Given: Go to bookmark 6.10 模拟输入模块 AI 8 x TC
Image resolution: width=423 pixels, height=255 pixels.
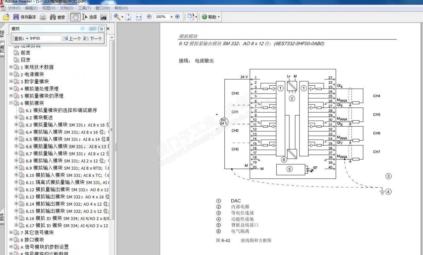Looking at the screenshot, I should click(67, 175).
